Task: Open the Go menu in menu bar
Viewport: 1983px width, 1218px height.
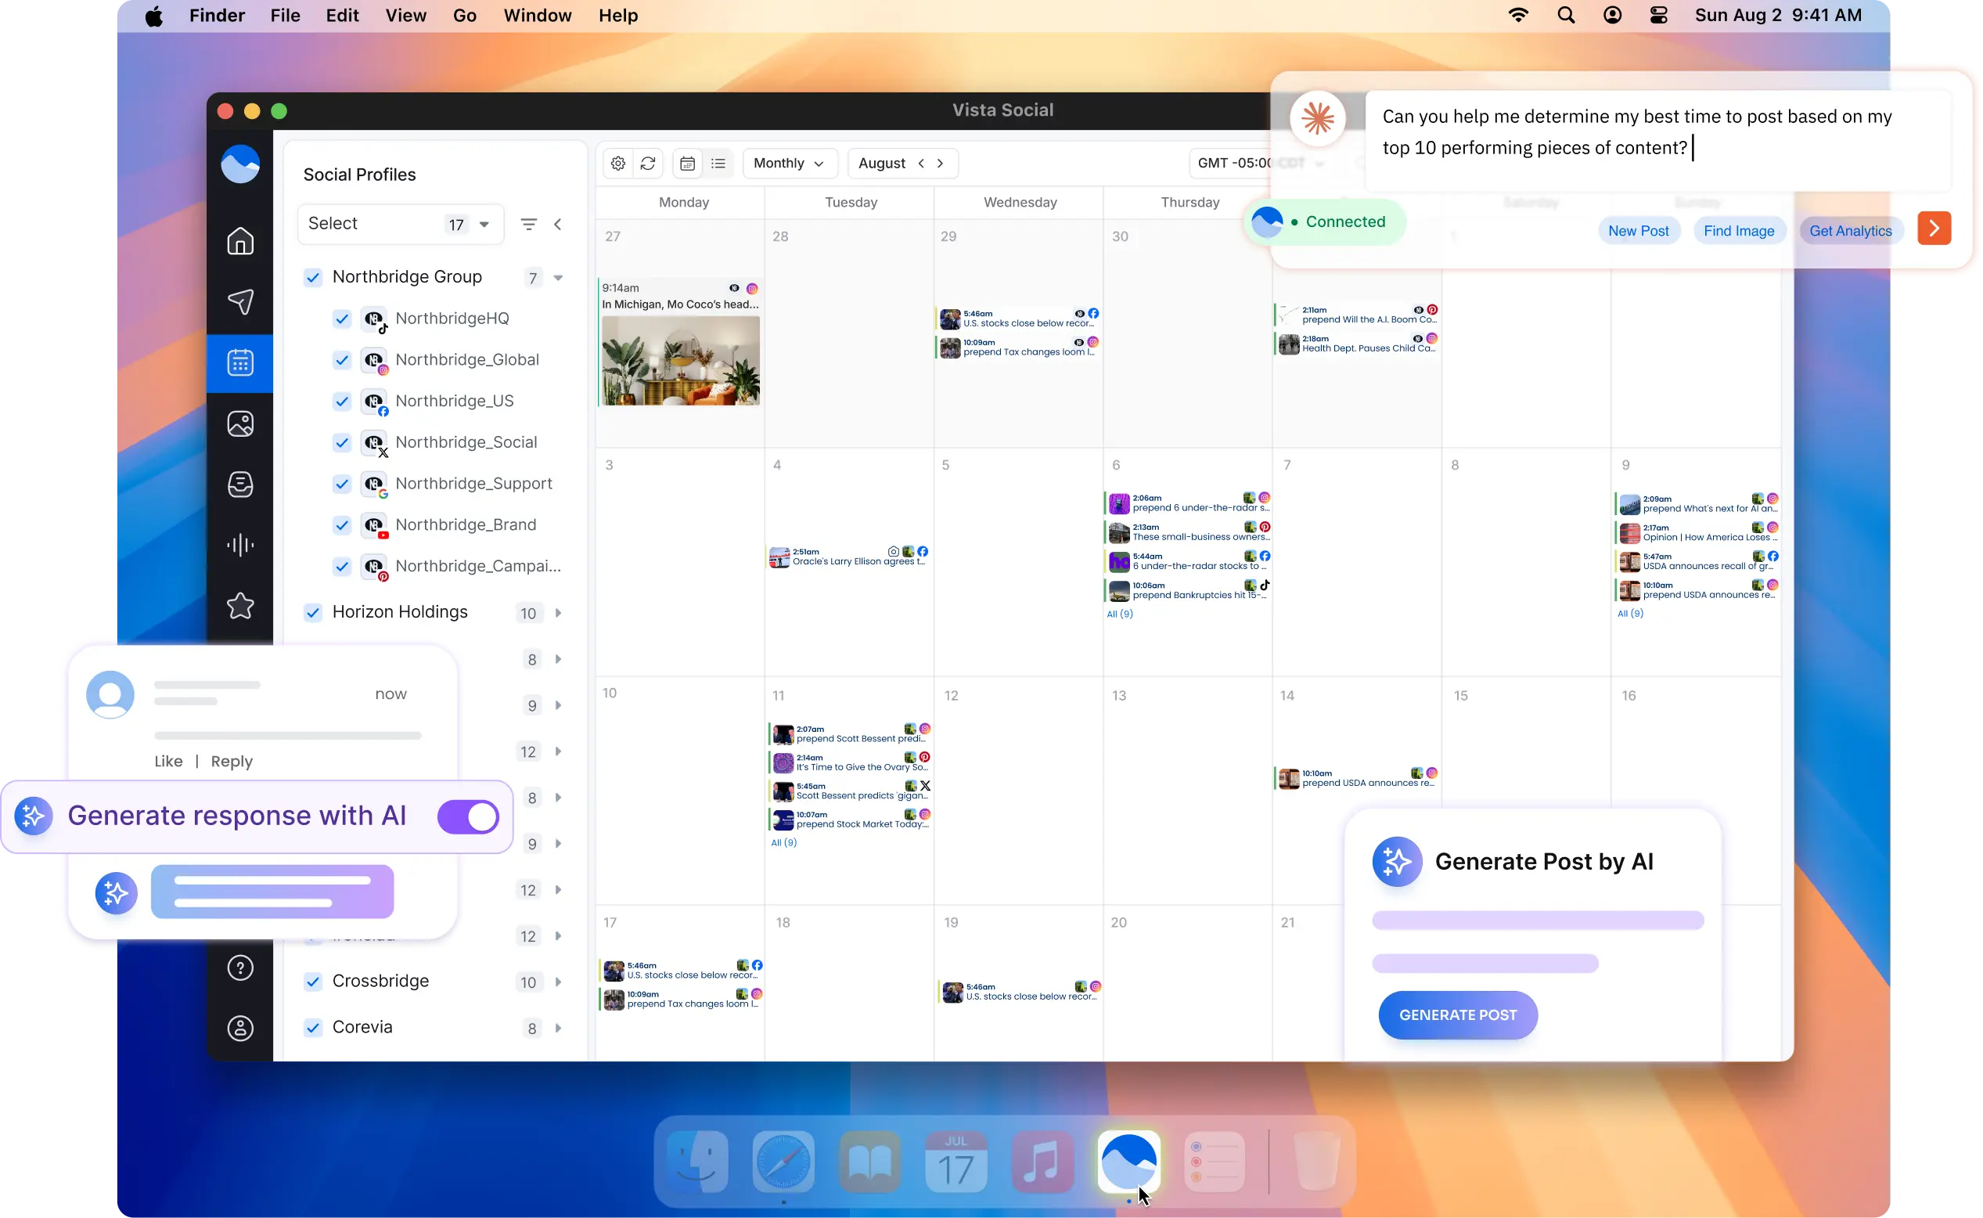Action: [465, 16]
